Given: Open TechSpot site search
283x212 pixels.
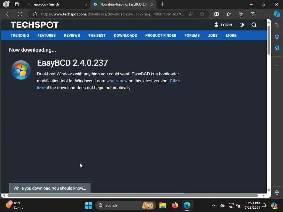Looking at the screenshot, I should pos(254,25).
